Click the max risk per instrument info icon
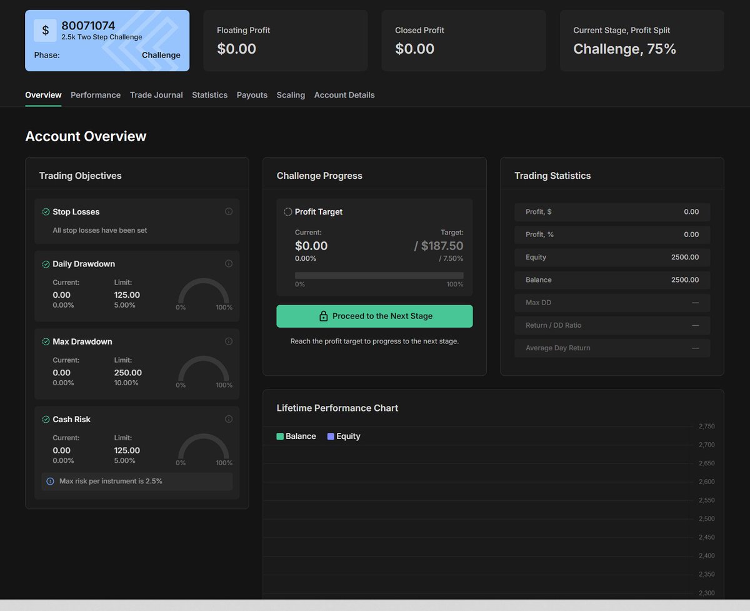Viewport: 750px width, 611px height. (x=51, y=482)
